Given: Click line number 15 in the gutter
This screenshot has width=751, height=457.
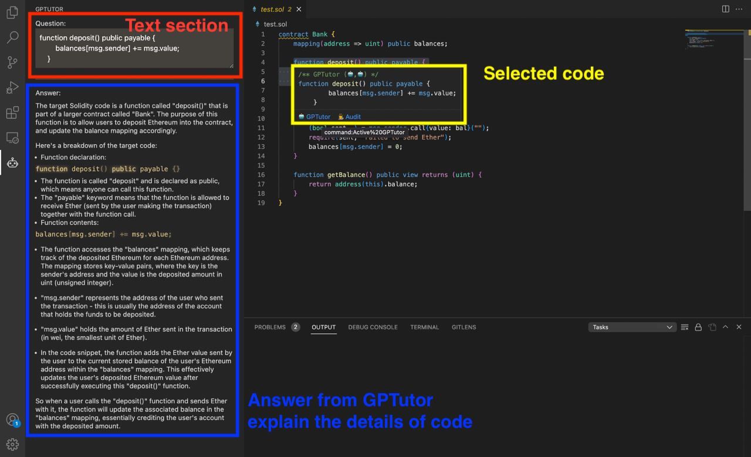Looking at the screenshot, I should [x=261, y=165].
